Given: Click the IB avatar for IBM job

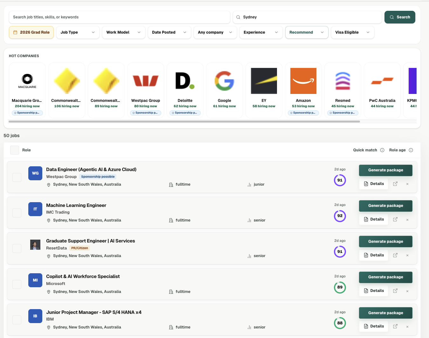Looking at the screenshot, I should [35, 316].
